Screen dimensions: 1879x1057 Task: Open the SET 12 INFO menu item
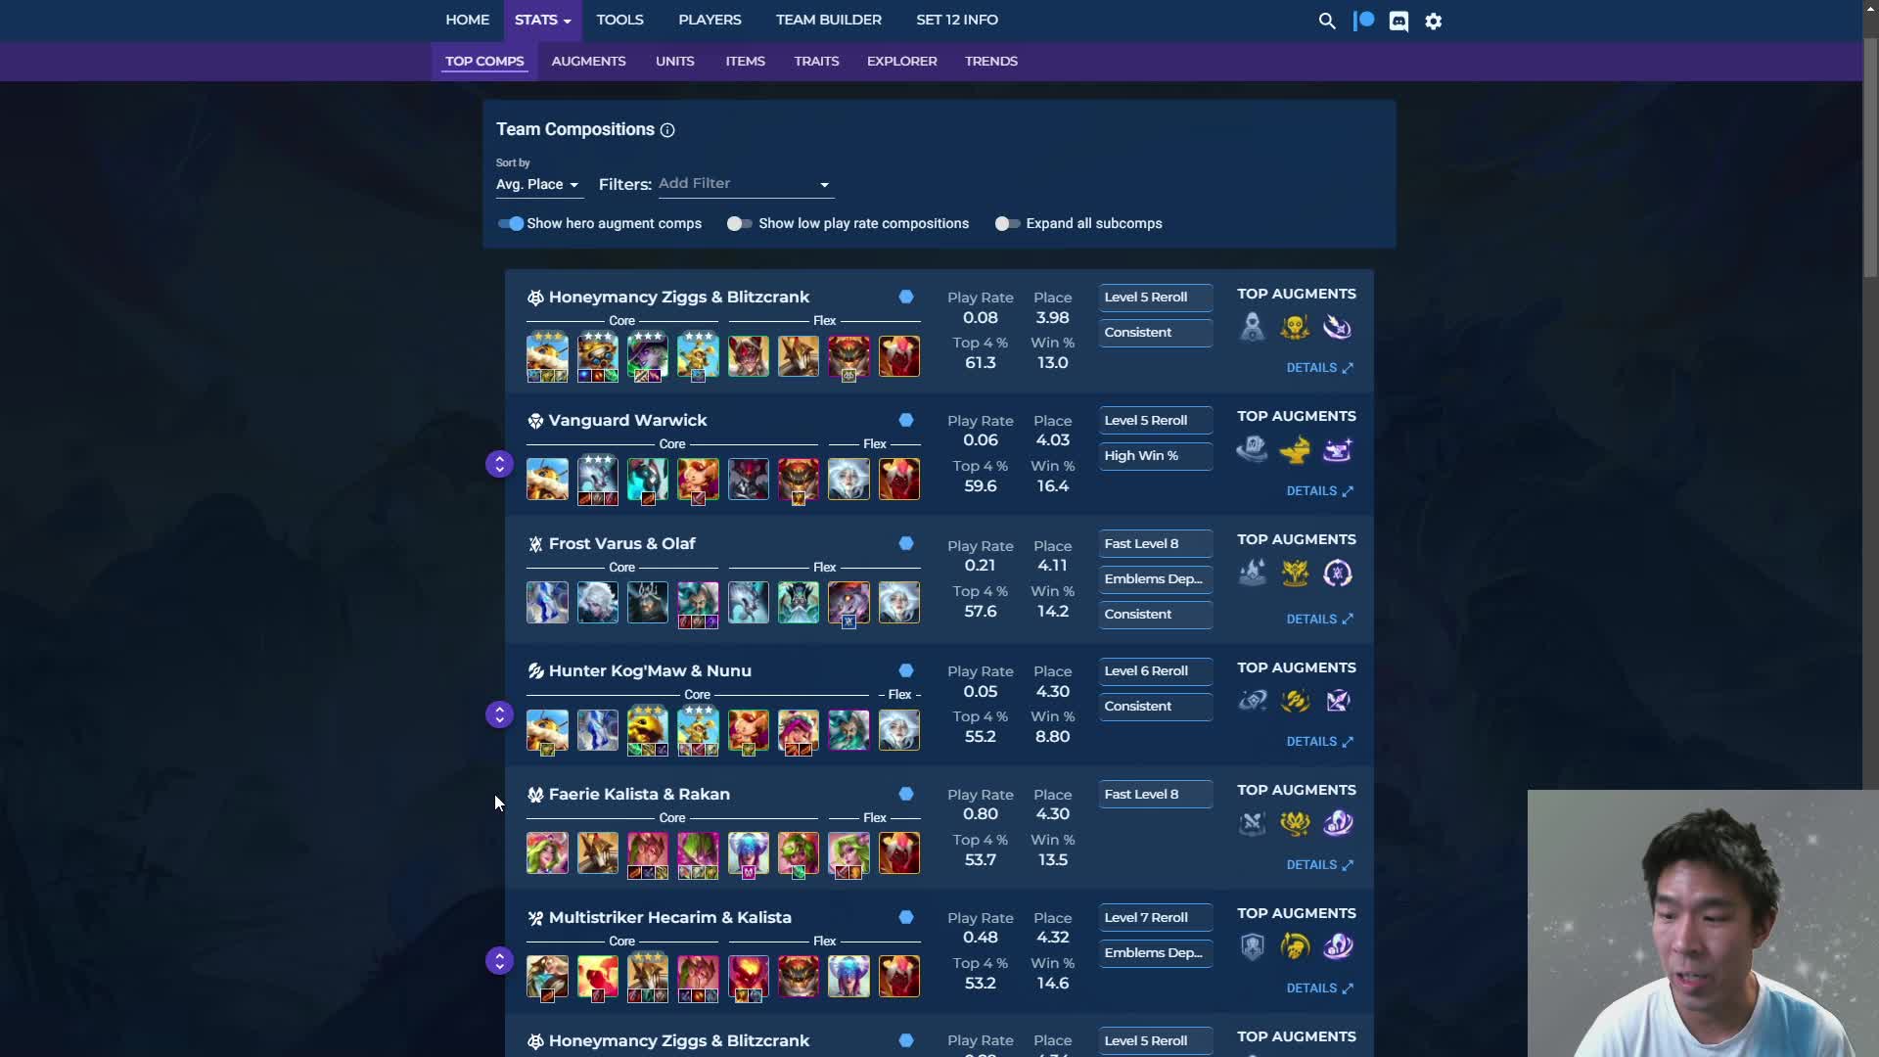[956, 20]
